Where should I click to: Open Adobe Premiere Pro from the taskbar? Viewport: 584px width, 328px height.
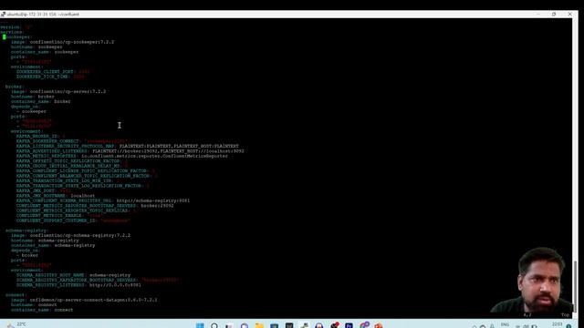349,325
